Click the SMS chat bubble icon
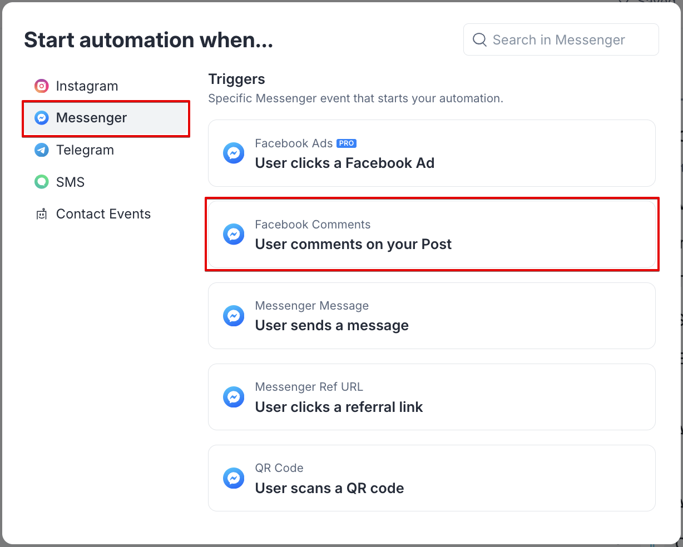The height and width of the screenshot is (547, 683). point(42,182)
